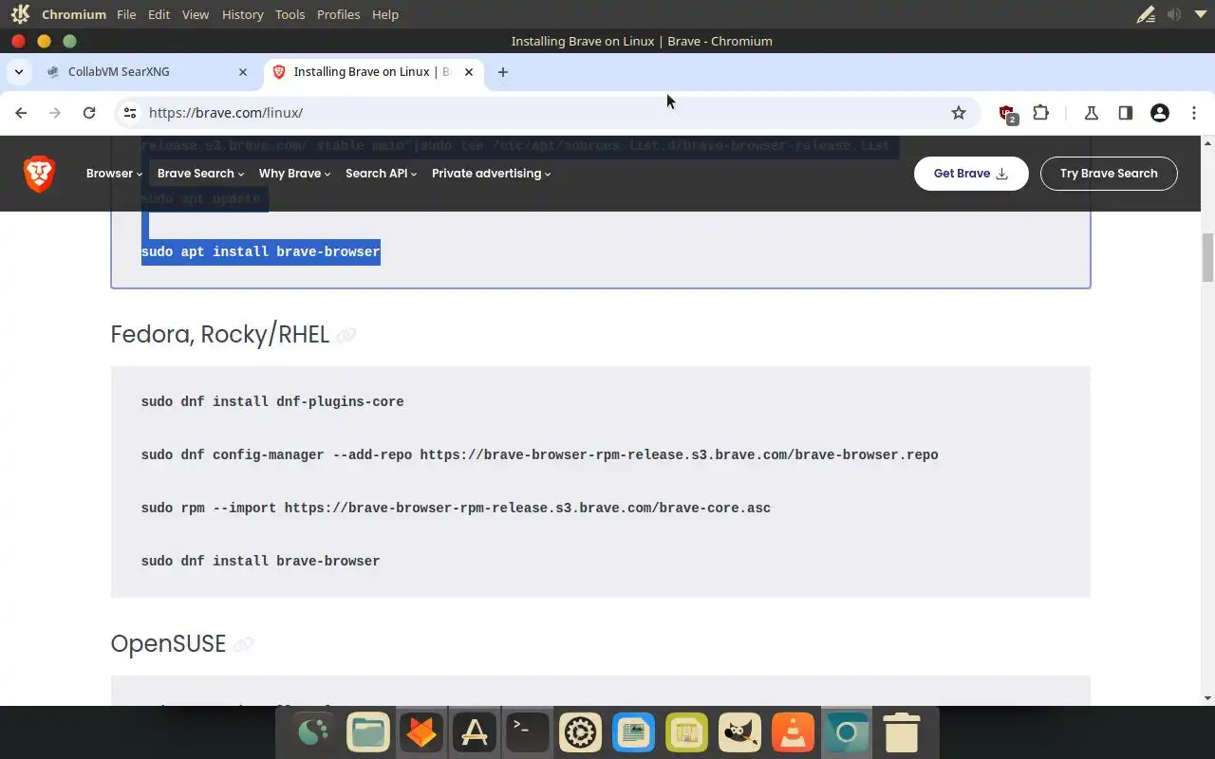Click the pen icon in system tray
Image resolution: width=1215 pixels, height=759 pixels.
(x=1146, y=14)
